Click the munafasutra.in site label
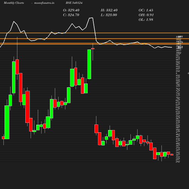The image size is (189, 189). (x=44, y=3)
